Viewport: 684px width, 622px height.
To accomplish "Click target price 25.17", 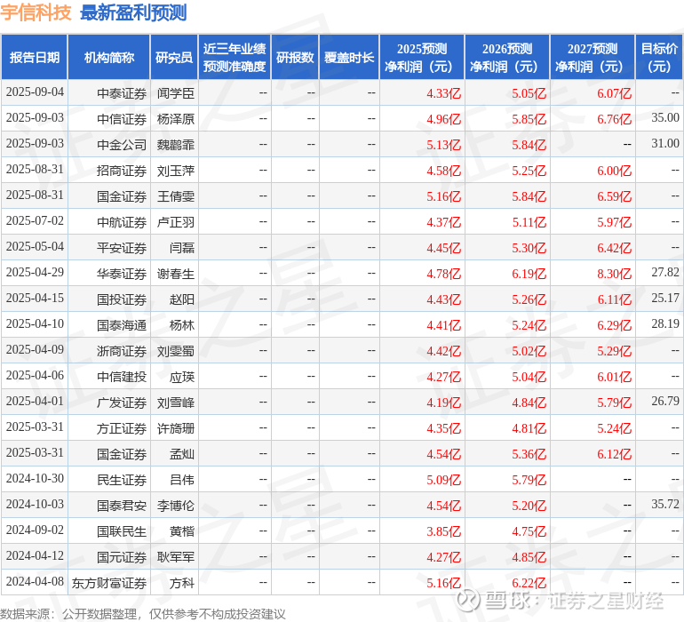I will pyautogui.click(x=665, y=299).
